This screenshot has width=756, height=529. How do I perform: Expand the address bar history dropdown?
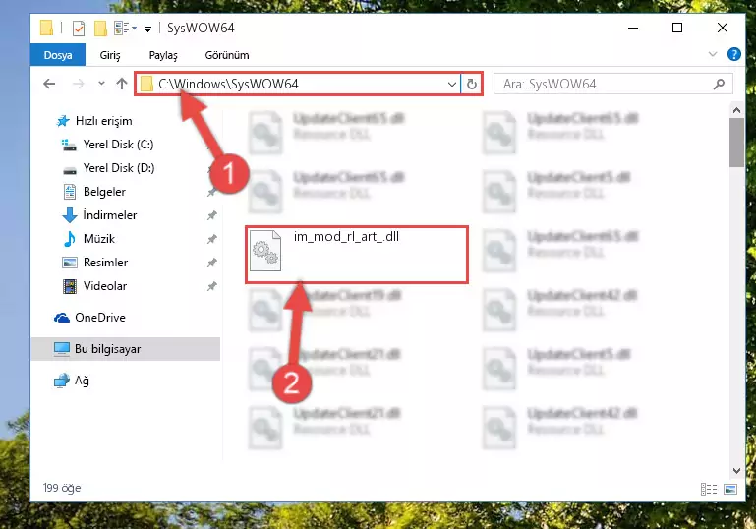(452, 85)
